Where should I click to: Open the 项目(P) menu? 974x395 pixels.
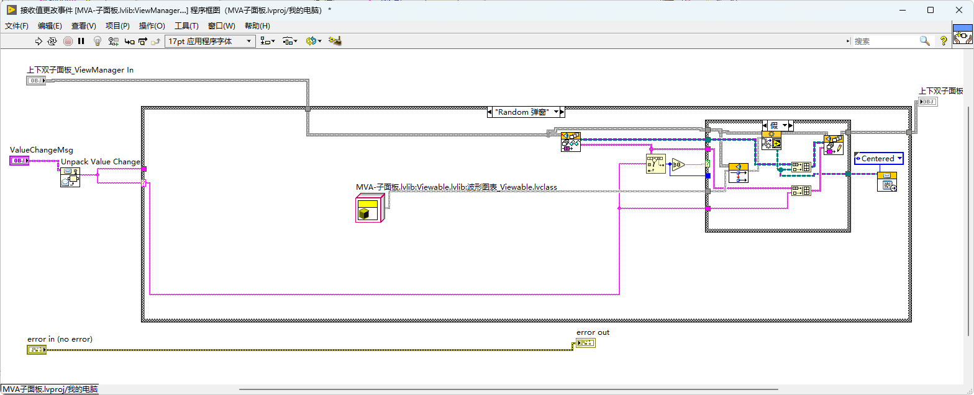click(x=117, y=25)
